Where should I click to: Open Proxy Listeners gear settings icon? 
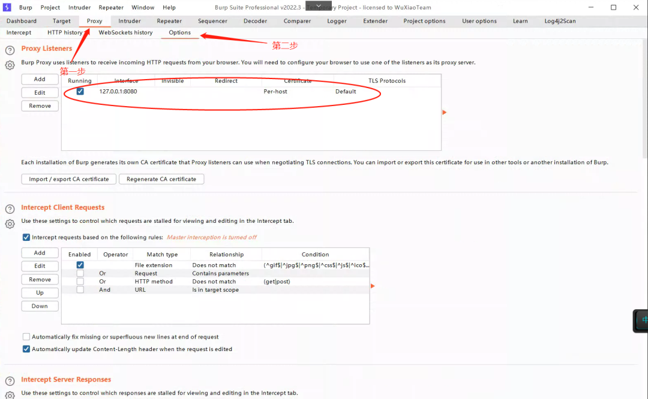(x=10, y=65)
